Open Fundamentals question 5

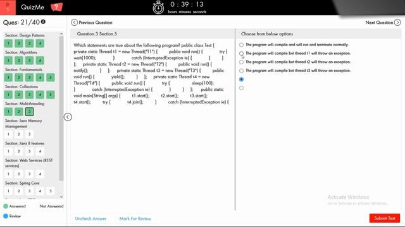tap(51, 78)
